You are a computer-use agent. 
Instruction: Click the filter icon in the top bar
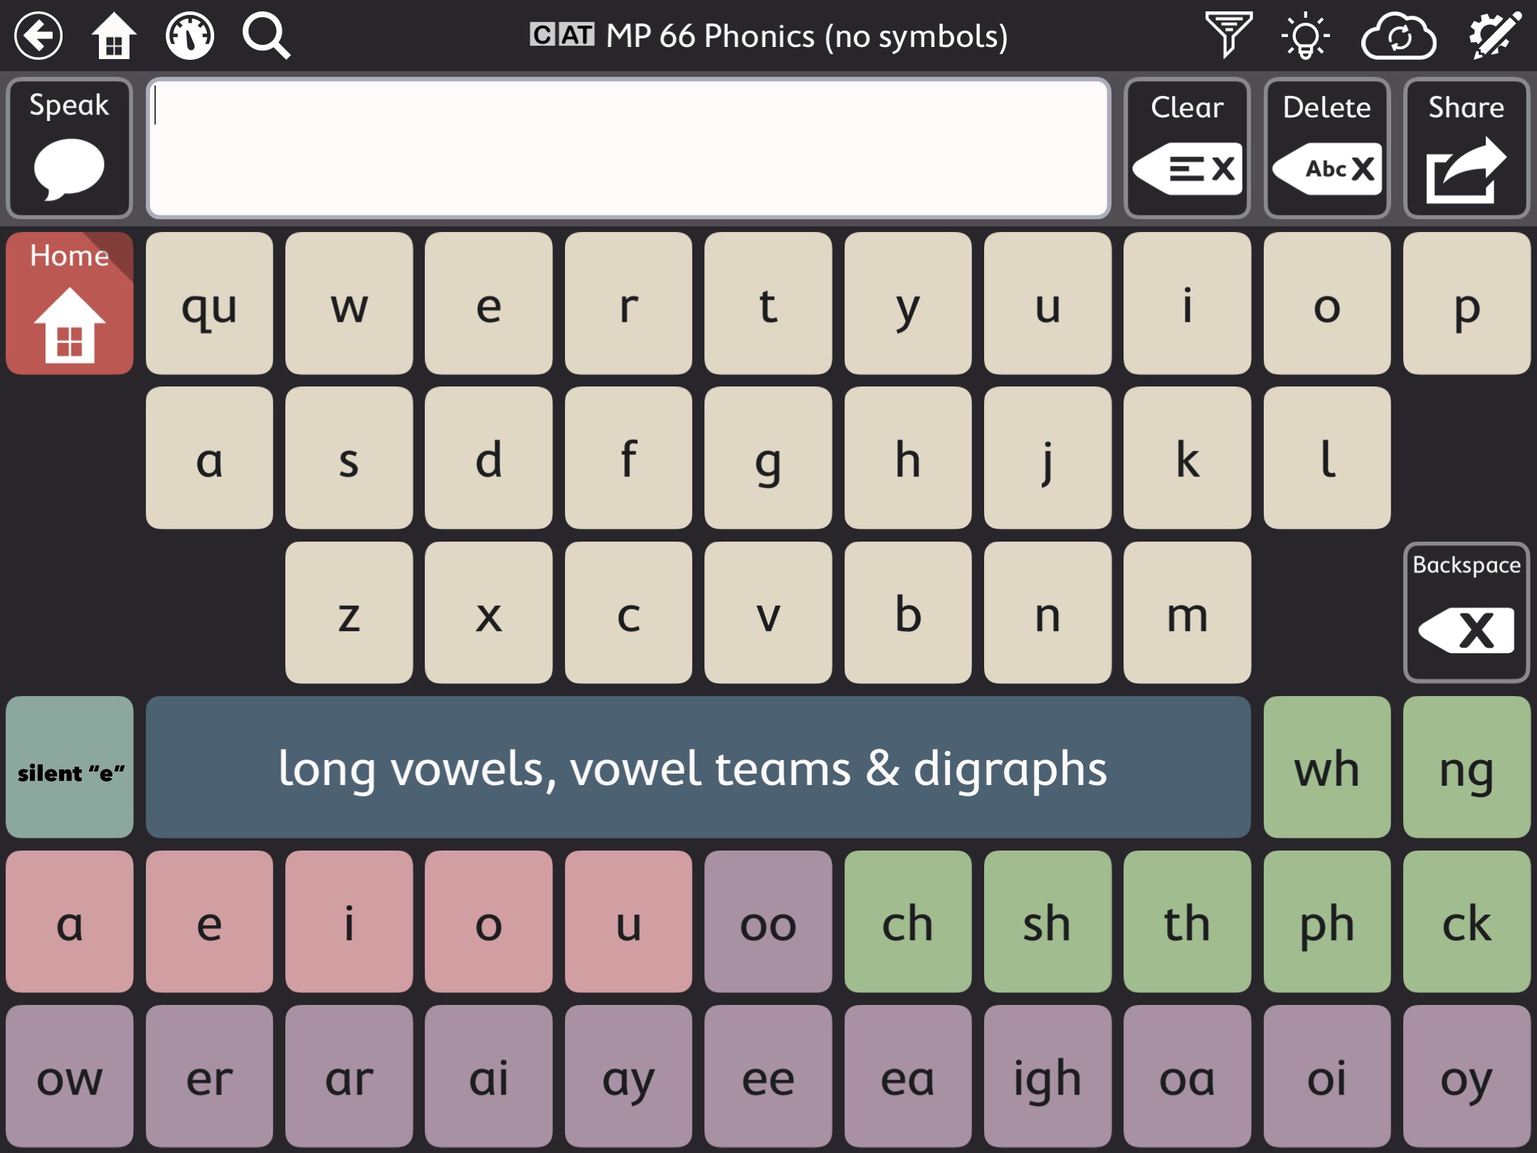1227,36
